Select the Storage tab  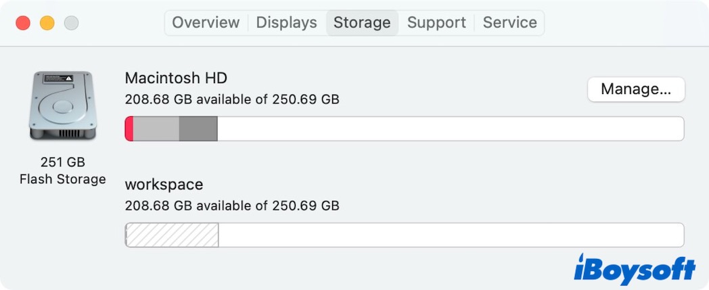click(362, 22)
